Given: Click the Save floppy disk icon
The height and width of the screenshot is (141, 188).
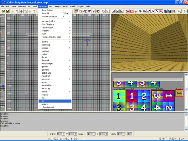Looking at the screenshot, I should (x=7, y=11).
